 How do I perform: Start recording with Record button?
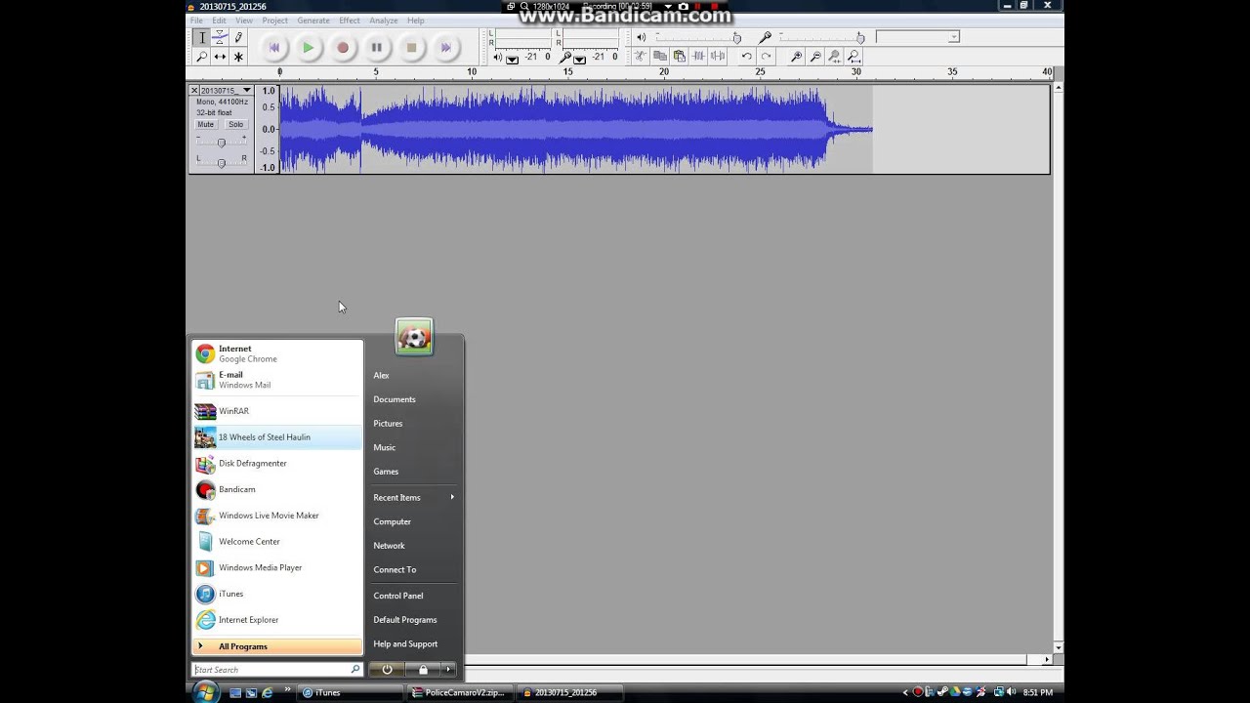343,47
